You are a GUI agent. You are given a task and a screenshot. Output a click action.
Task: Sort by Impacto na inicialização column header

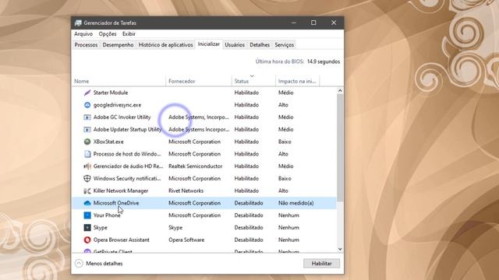click(x=297, y=81)
